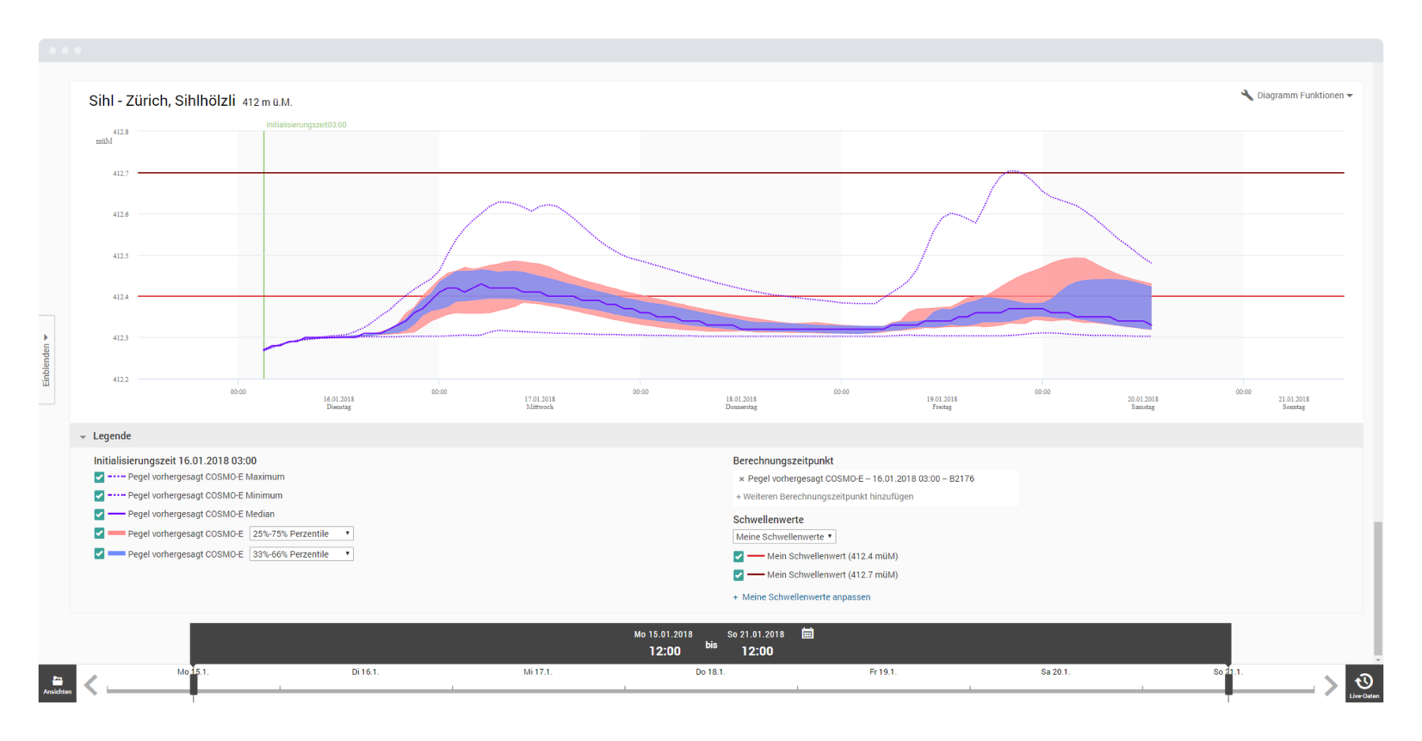Click Meine Schwellenwerte anpassen link

pyautogui.click(x=806, y=597)
